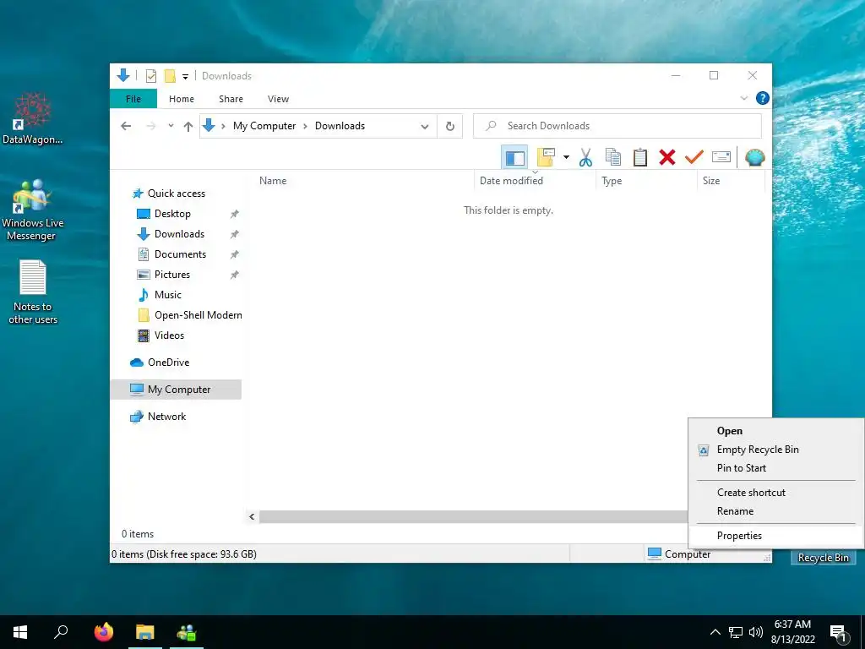This screenshot has height=649, width=865.
Task: Click the New folder quick access icon
Action: (x=170, y=76)
